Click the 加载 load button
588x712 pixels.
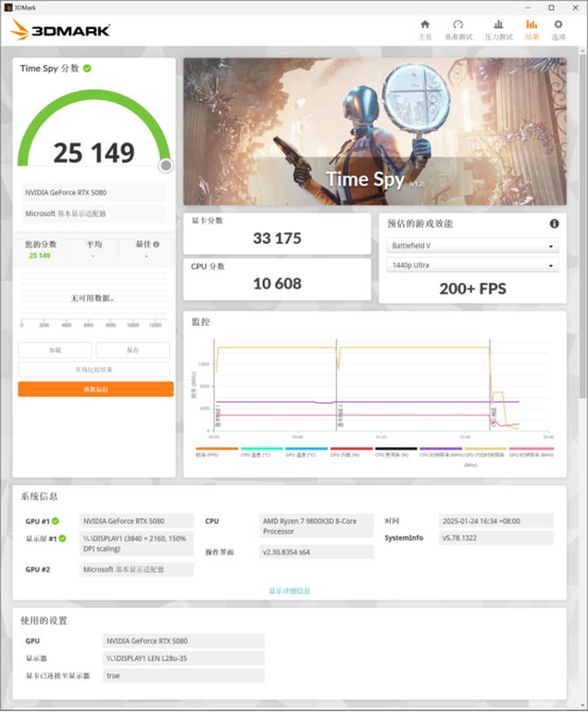[x=55, y=350]
